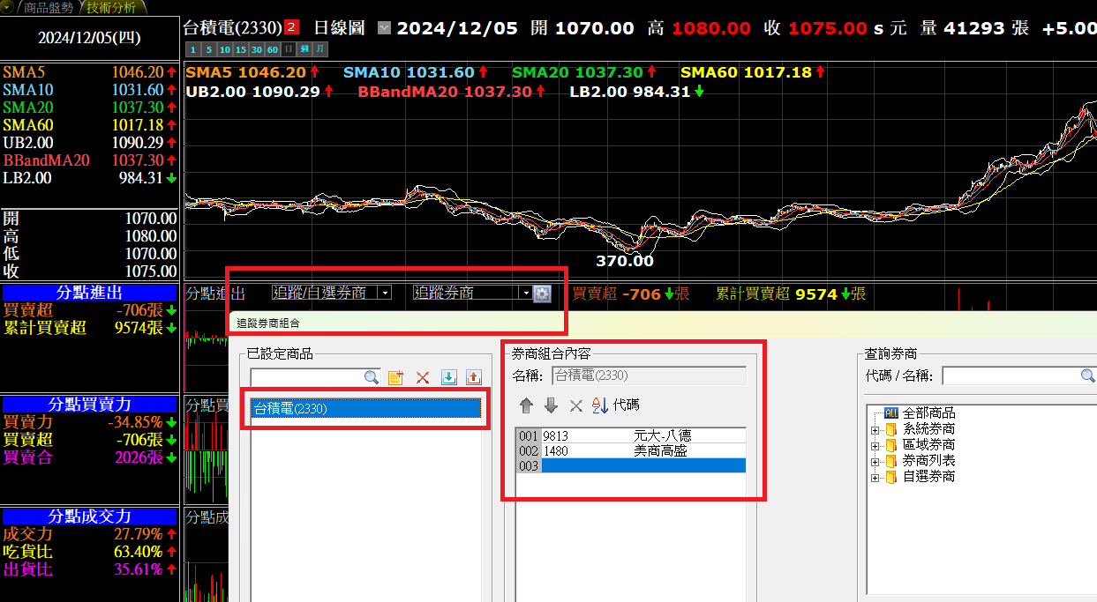Click the gear settings icon beside 追蹤券商
This screenshot has height=602, width=1097.
542,294
